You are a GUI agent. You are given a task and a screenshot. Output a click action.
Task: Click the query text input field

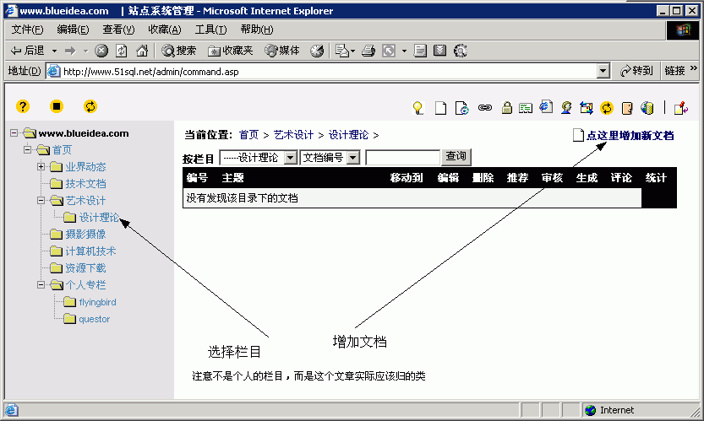pos(403,158)
